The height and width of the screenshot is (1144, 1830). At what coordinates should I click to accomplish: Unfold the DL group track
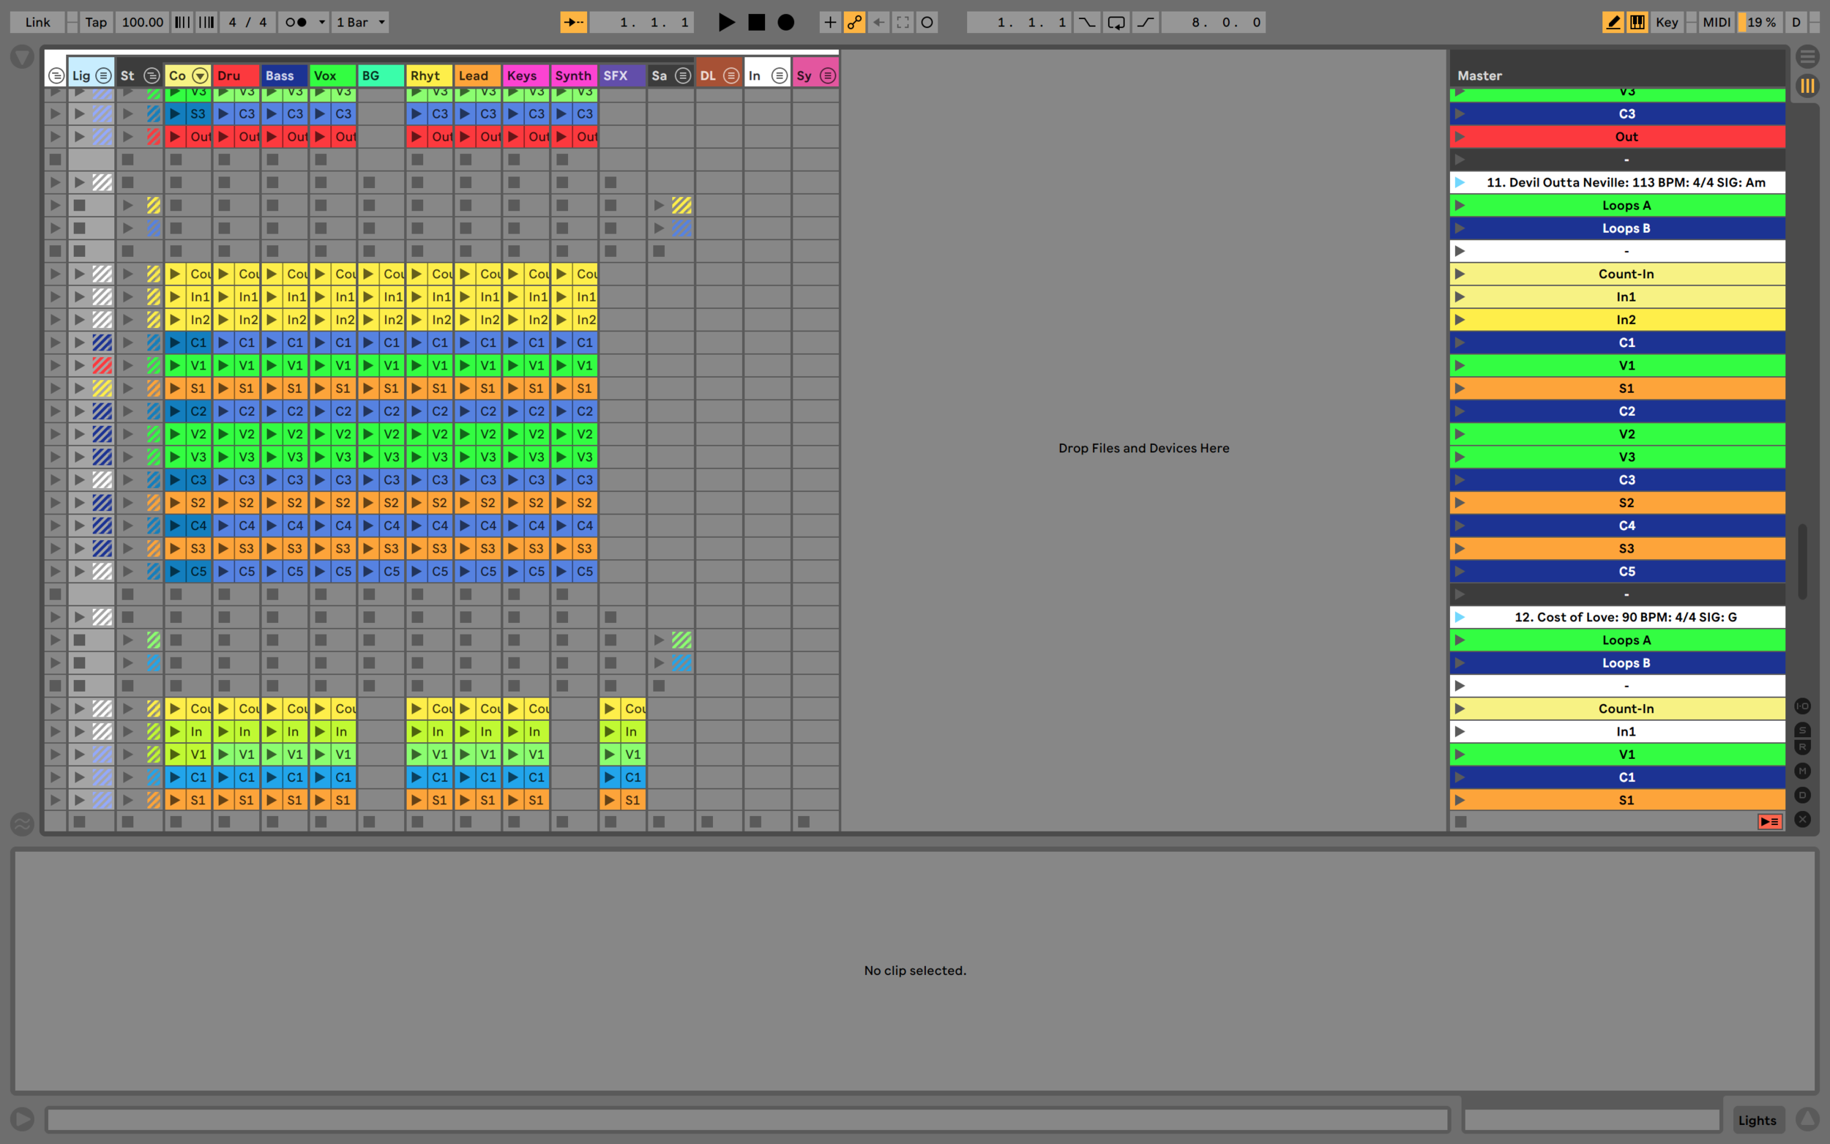(731, 75)
